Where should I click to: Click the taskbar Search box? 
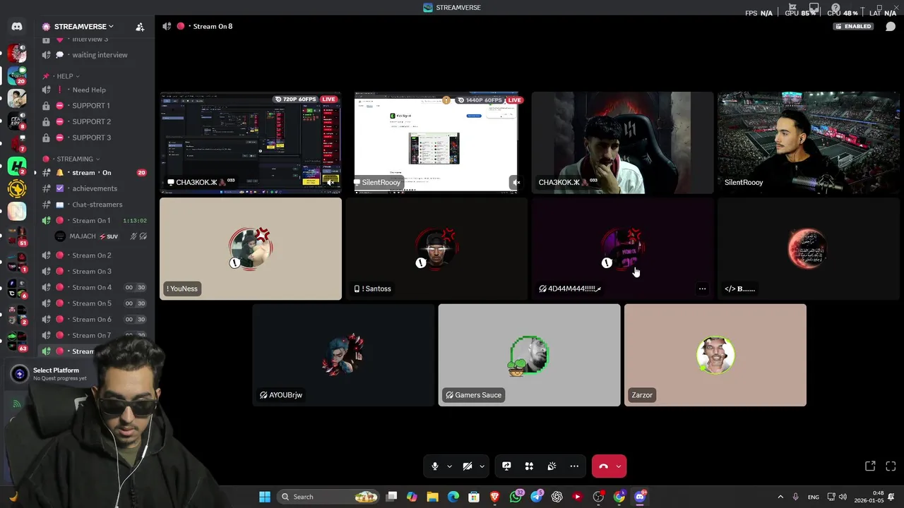pos(328,497)
